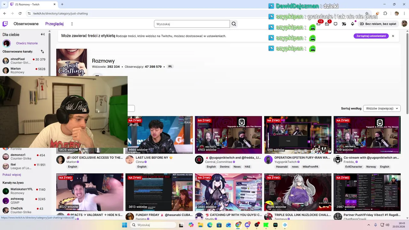Screen dimensions: 409x230
Task: Open Otwórz historie link
Action: click(27, 43)
